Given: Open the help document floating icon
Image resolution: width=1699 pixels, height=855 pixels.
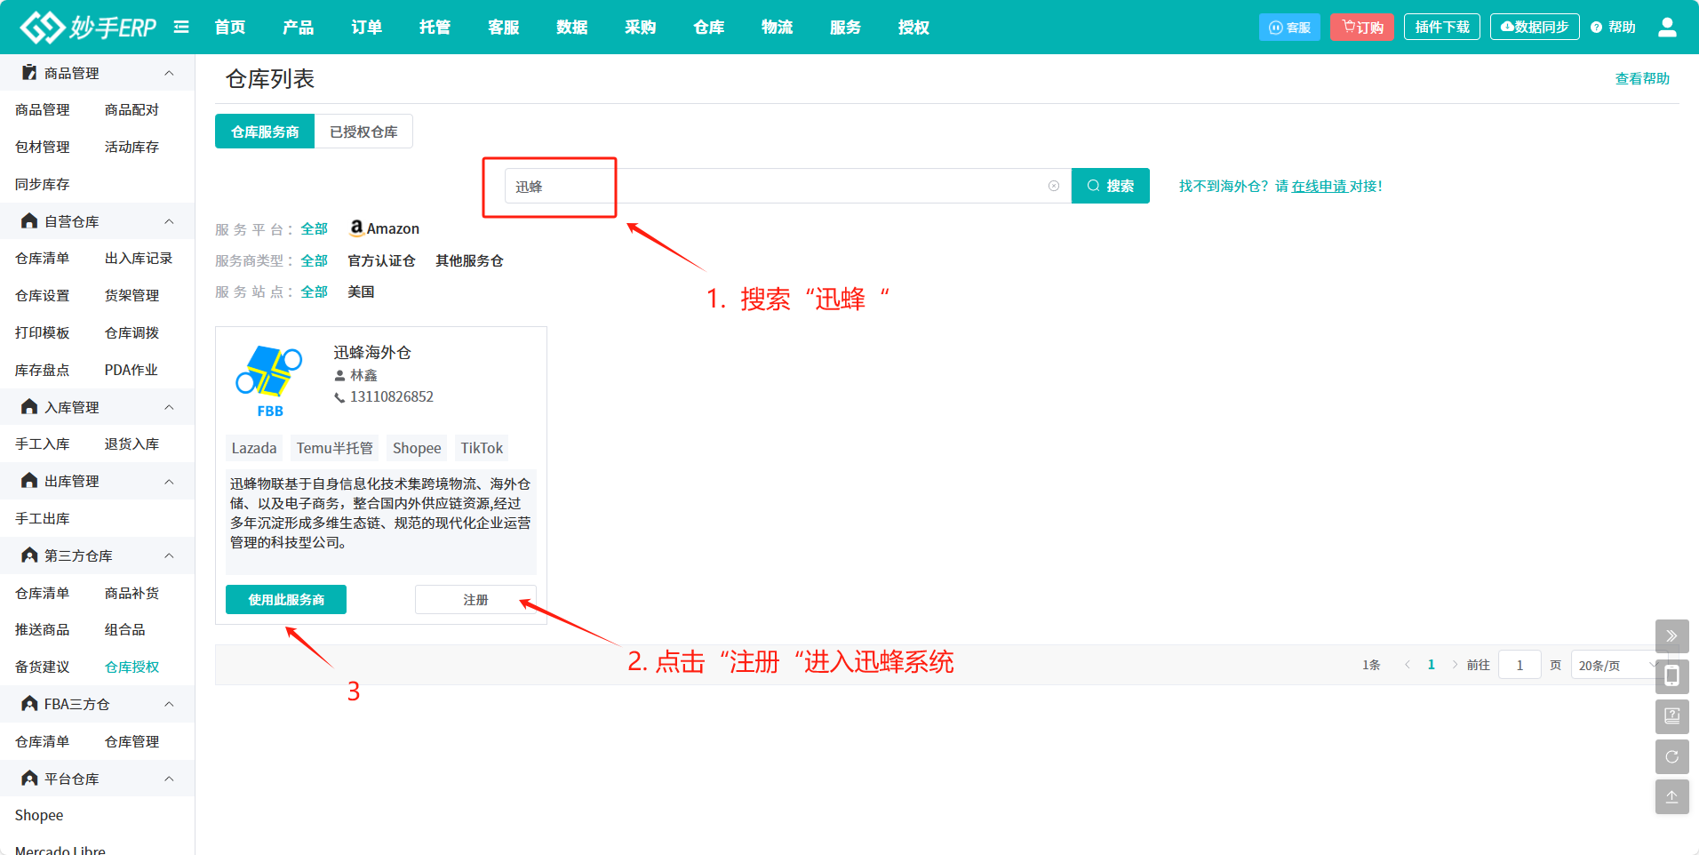Looking at the screenshot, I should click(1671, 716).
